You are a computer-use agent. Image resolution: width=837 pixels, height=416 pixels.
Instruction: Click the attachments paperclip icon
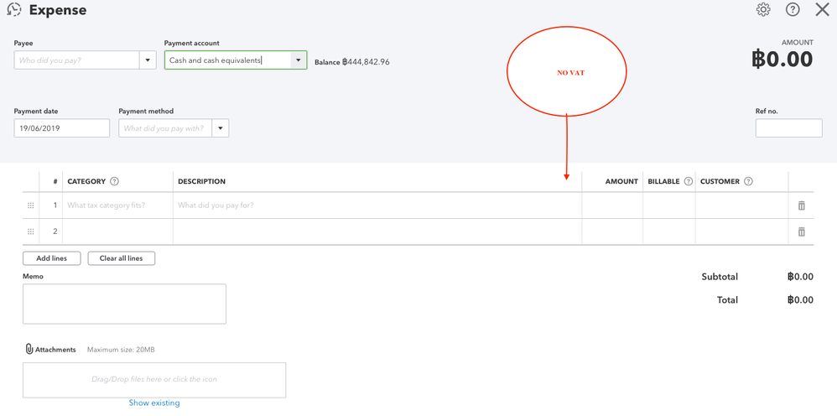[x=29, y=349]
